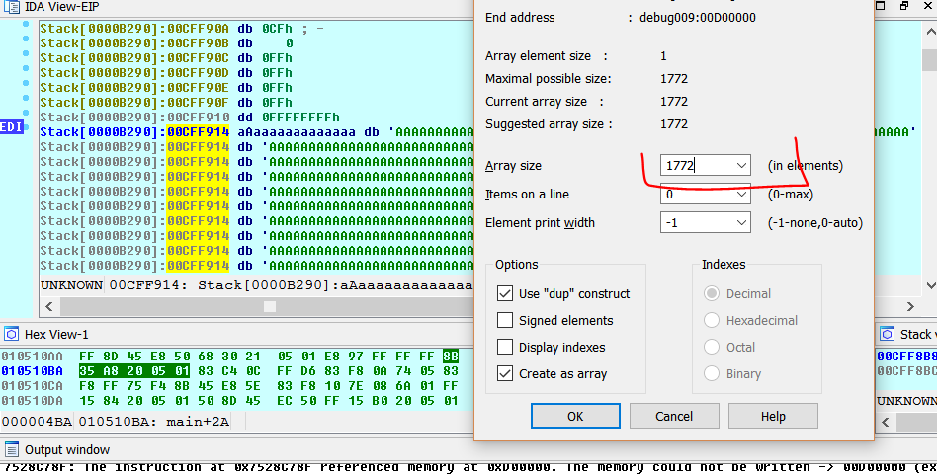
Task: Click the Cancel button
Action: pos(674,416)
